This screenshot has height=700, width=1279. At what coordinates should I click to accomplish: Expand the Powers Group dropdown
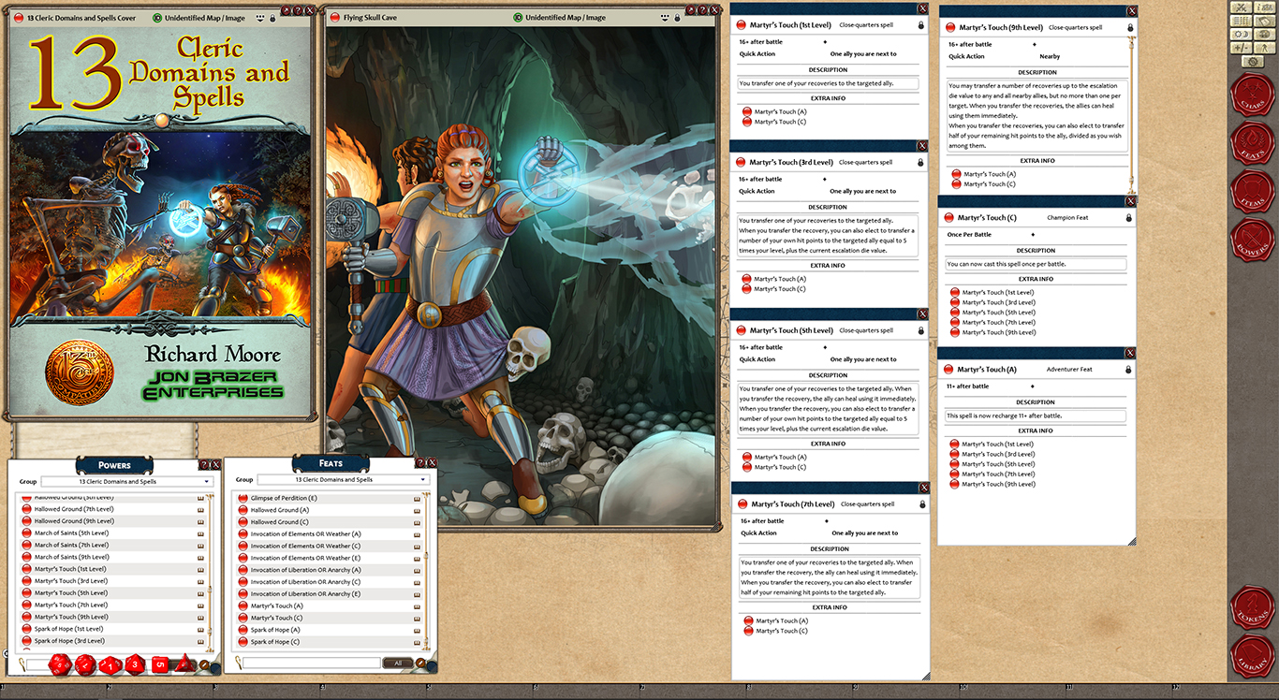pos(205,481)
